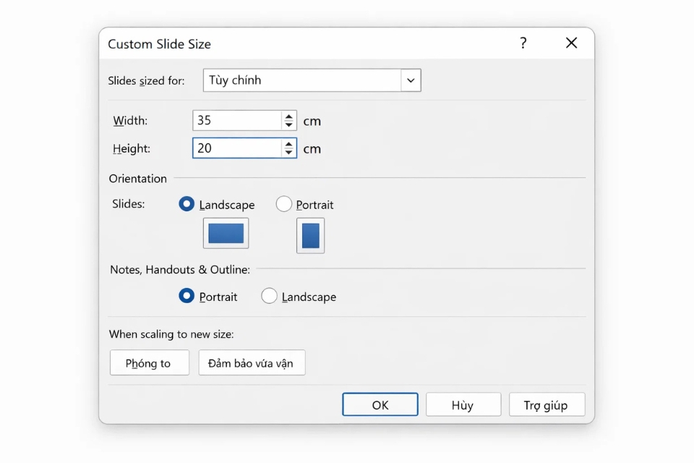The width and height of the screenshot is (694, 463).
Task: Click the landscape slide orientation icon
Action: [x=226, y=234]
